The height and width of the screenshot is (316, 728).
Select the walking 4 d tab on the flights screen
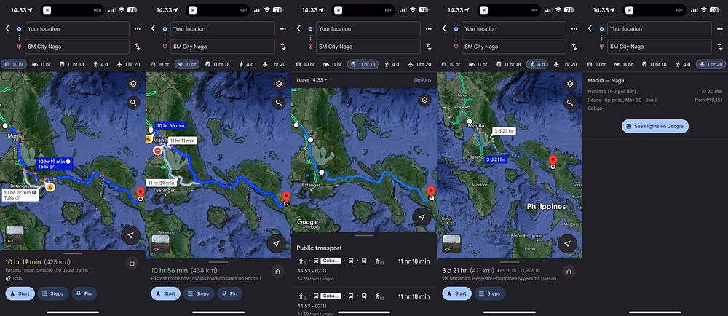point(683,64)
